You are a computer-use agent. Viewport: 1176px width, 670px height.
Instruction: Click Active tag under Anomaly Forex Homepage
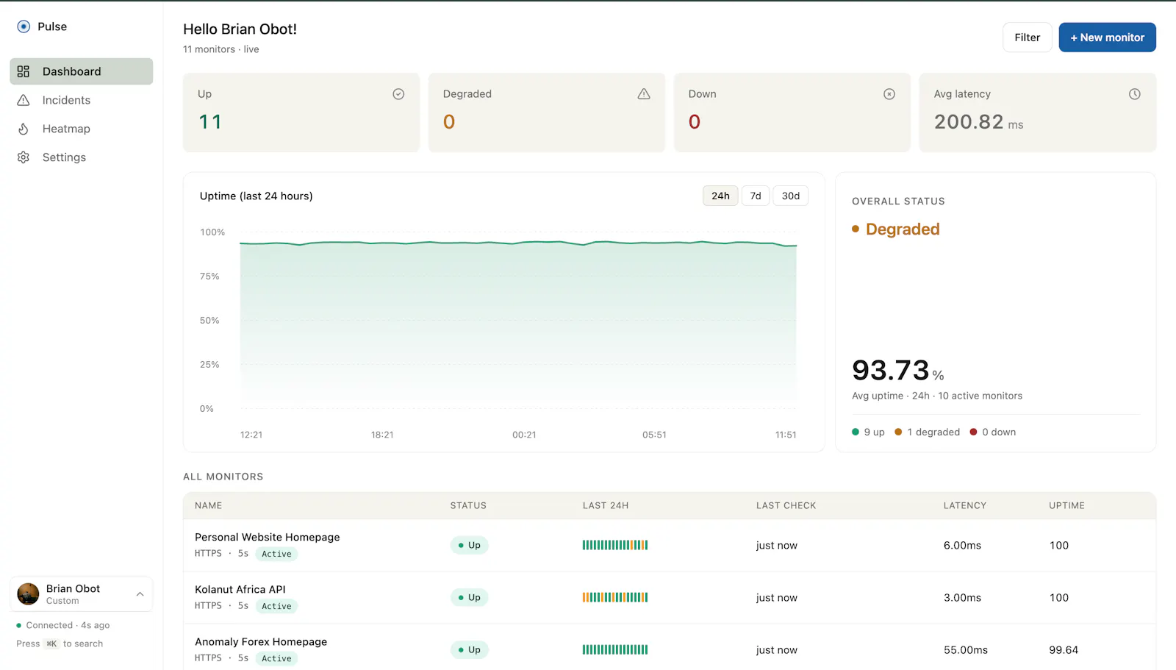pyautogui.click(x=276, y=658)
